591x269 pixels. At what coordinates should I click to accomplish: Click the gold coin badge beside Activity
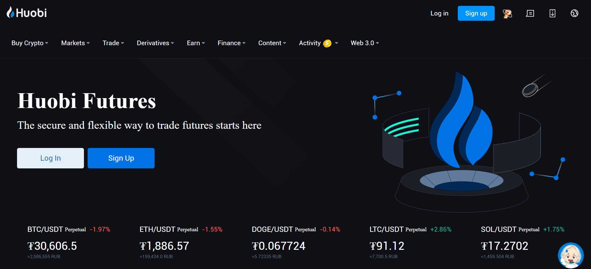[x=327, y=43]
